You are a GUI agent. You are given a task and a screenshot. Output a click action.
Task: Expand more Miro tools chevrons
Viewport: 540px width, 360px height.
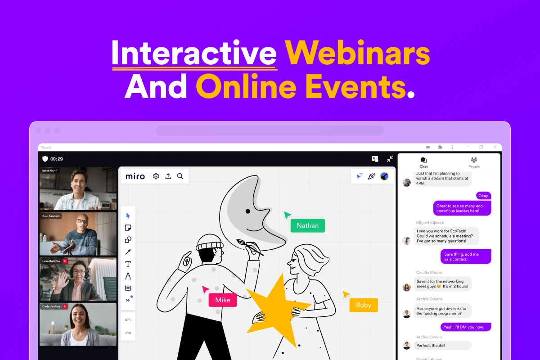tap(128, 300)
